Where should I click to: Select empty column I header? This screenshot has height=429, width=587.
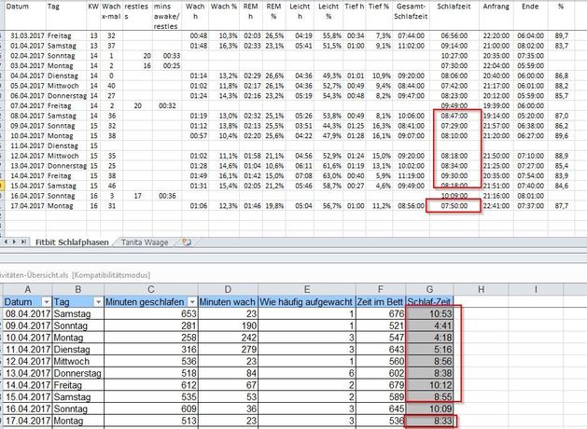tap(535, 289)
